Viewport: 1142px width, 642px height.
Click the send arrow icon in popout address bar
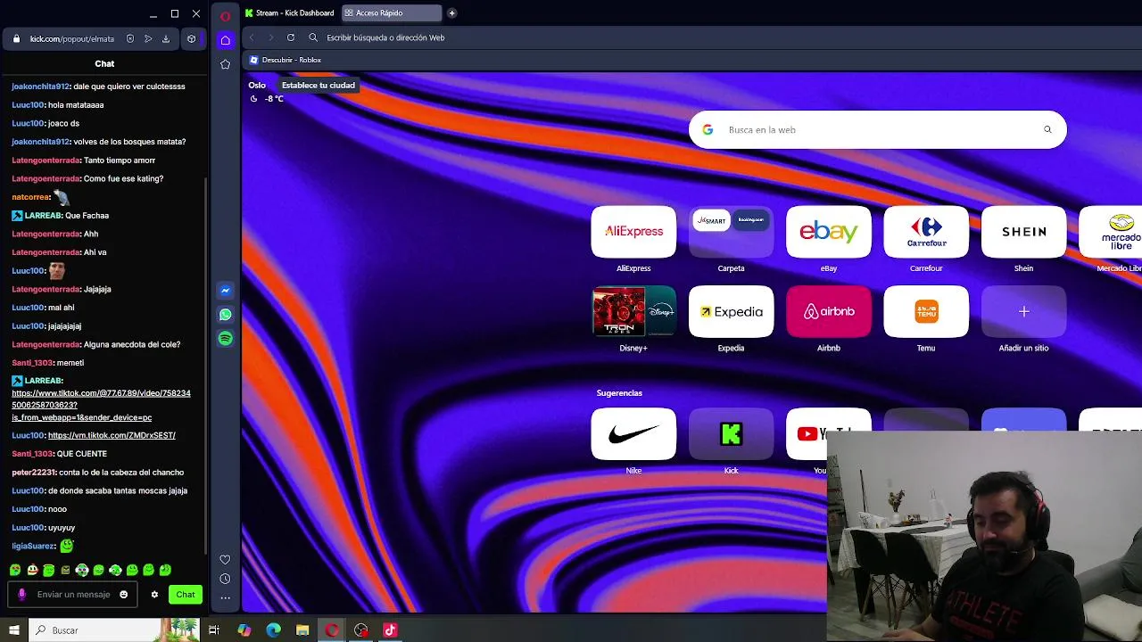click(148, 39)
